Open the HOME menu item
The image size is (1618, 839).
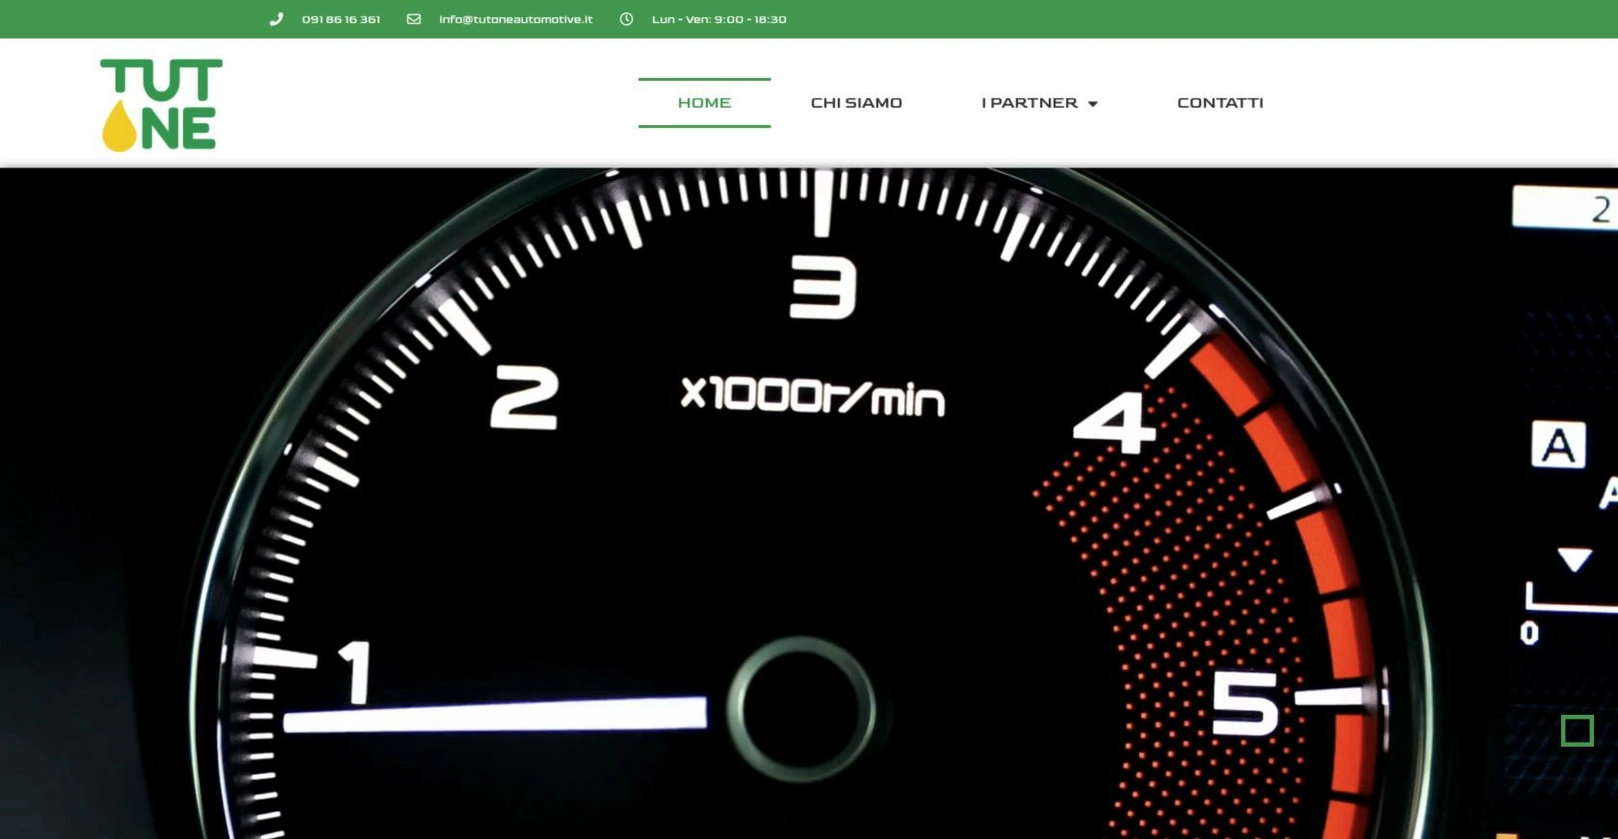[x=704, y=103]
